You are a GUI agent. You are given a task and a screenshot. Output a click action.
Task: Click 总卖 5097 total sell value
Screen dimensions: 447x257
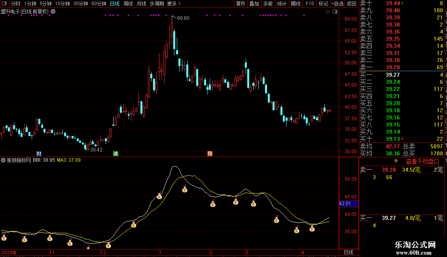coord(423,146)
